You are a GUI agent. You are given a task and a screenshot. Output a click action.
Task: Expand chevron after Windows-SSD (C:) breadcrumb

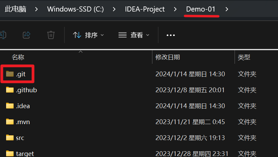point(114,9)
